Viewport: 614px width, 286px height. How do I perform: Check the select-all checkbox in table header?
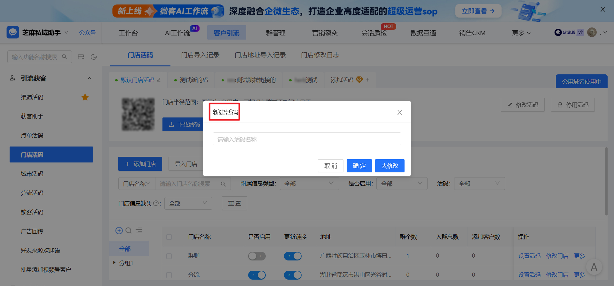click(x=169, y=237)
